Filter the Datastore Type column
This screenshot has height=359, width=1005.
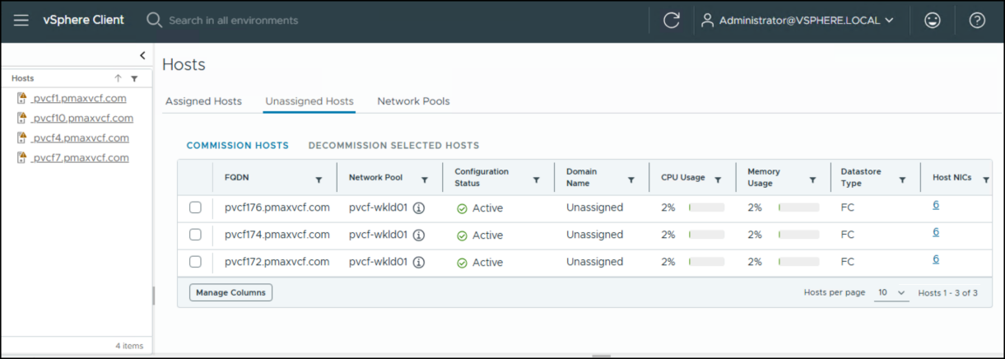click(x=903, y=179)
